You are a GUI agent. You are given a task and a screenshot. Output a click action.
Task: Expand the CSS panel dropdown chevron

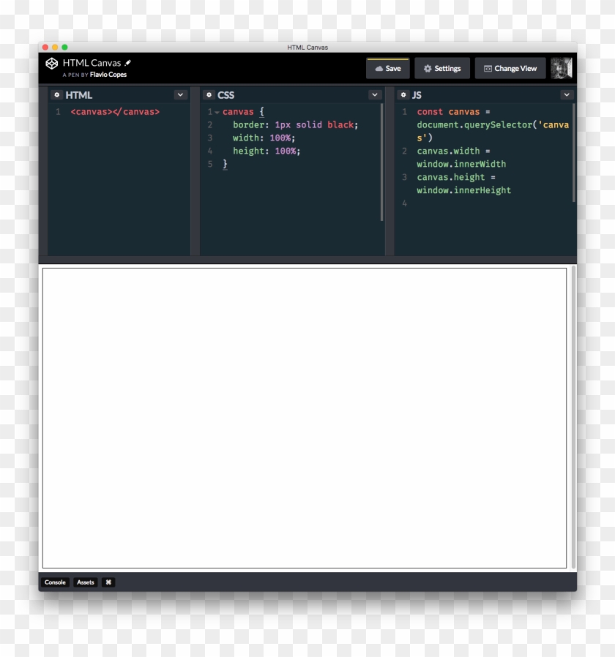tap(375, 95)
